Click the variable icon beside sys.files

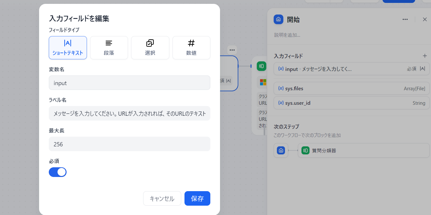point(281,88)
